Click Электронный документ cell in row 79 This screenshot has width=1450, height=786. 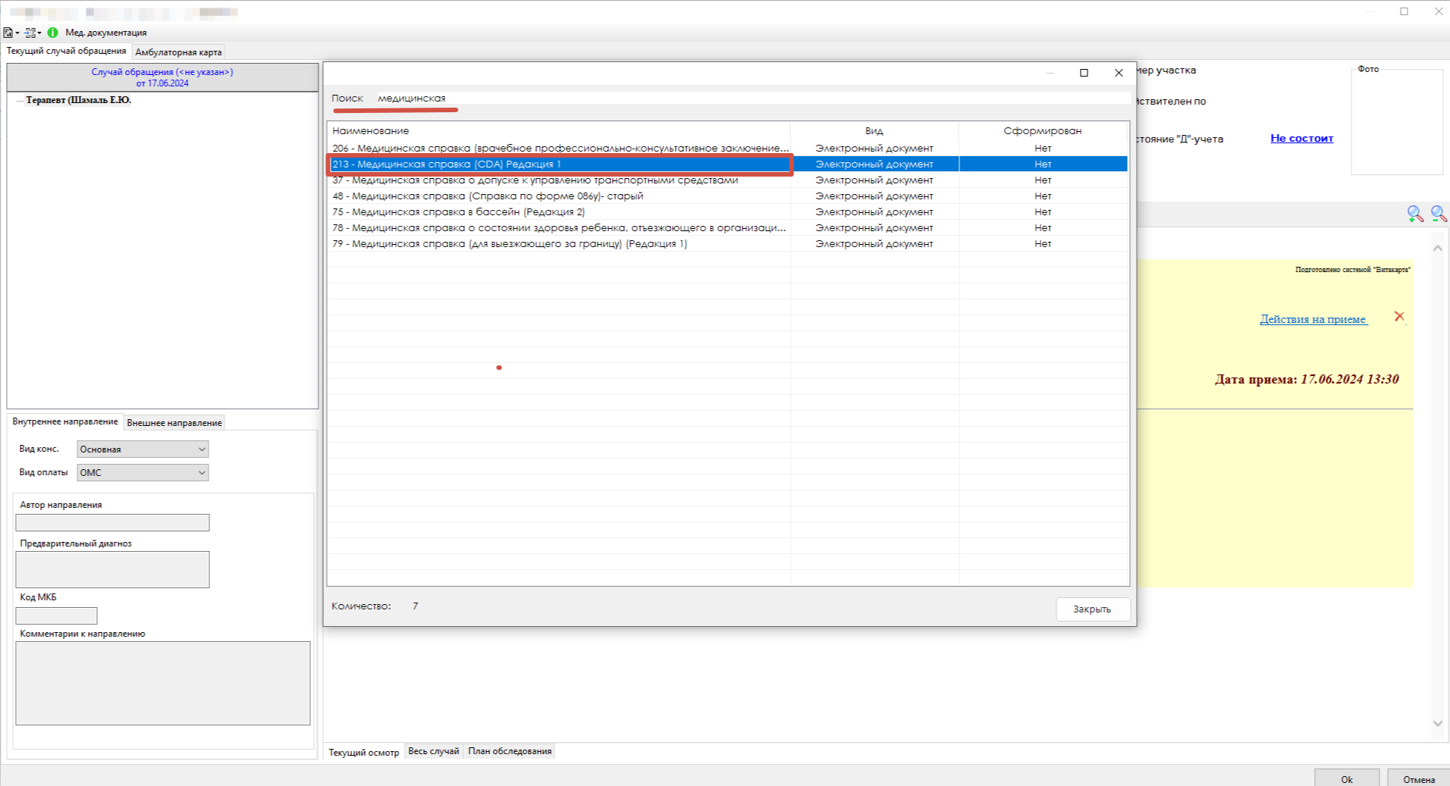click(874, 244)
